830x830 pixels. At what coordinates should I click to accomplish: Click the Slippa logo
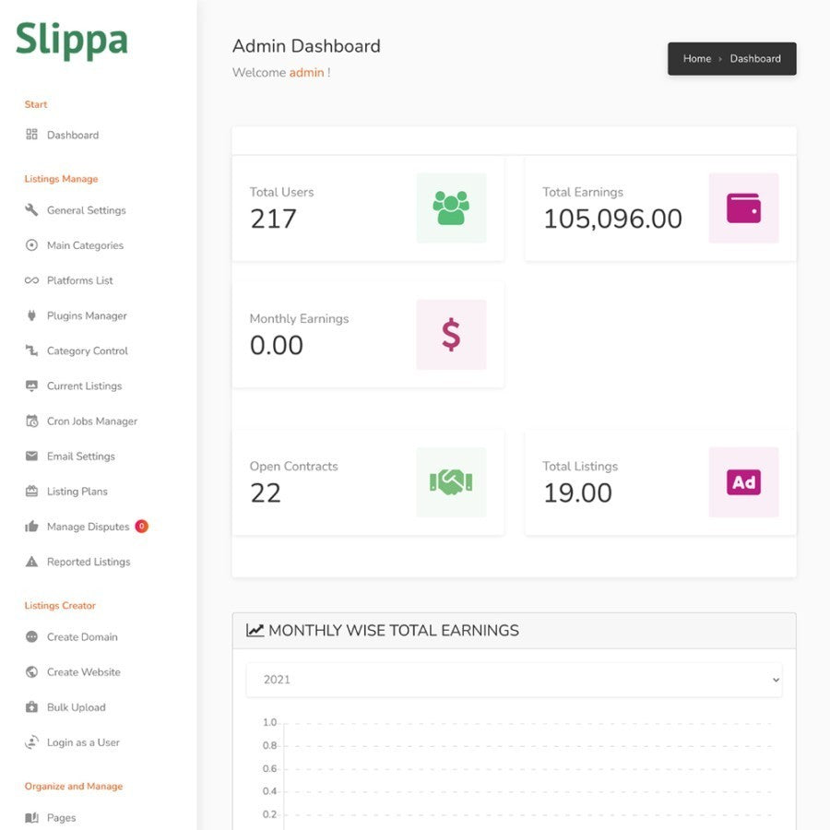(x=71, y=40)
